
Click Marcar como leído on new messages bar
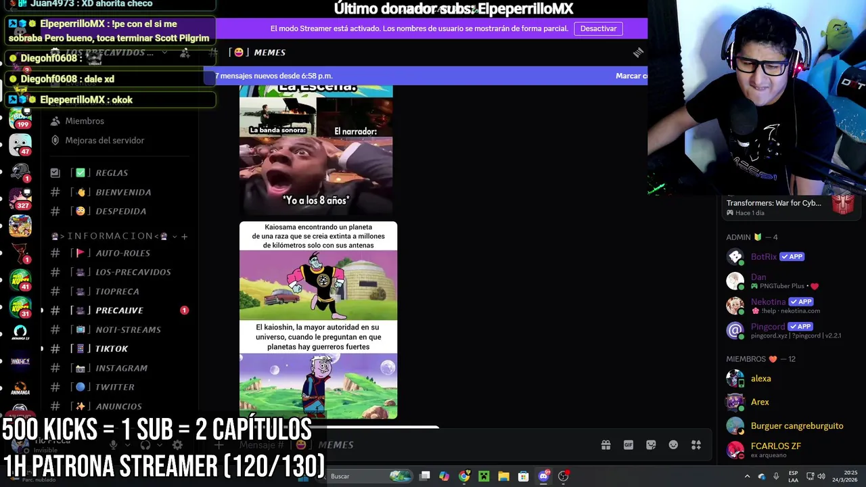[631, 76]
